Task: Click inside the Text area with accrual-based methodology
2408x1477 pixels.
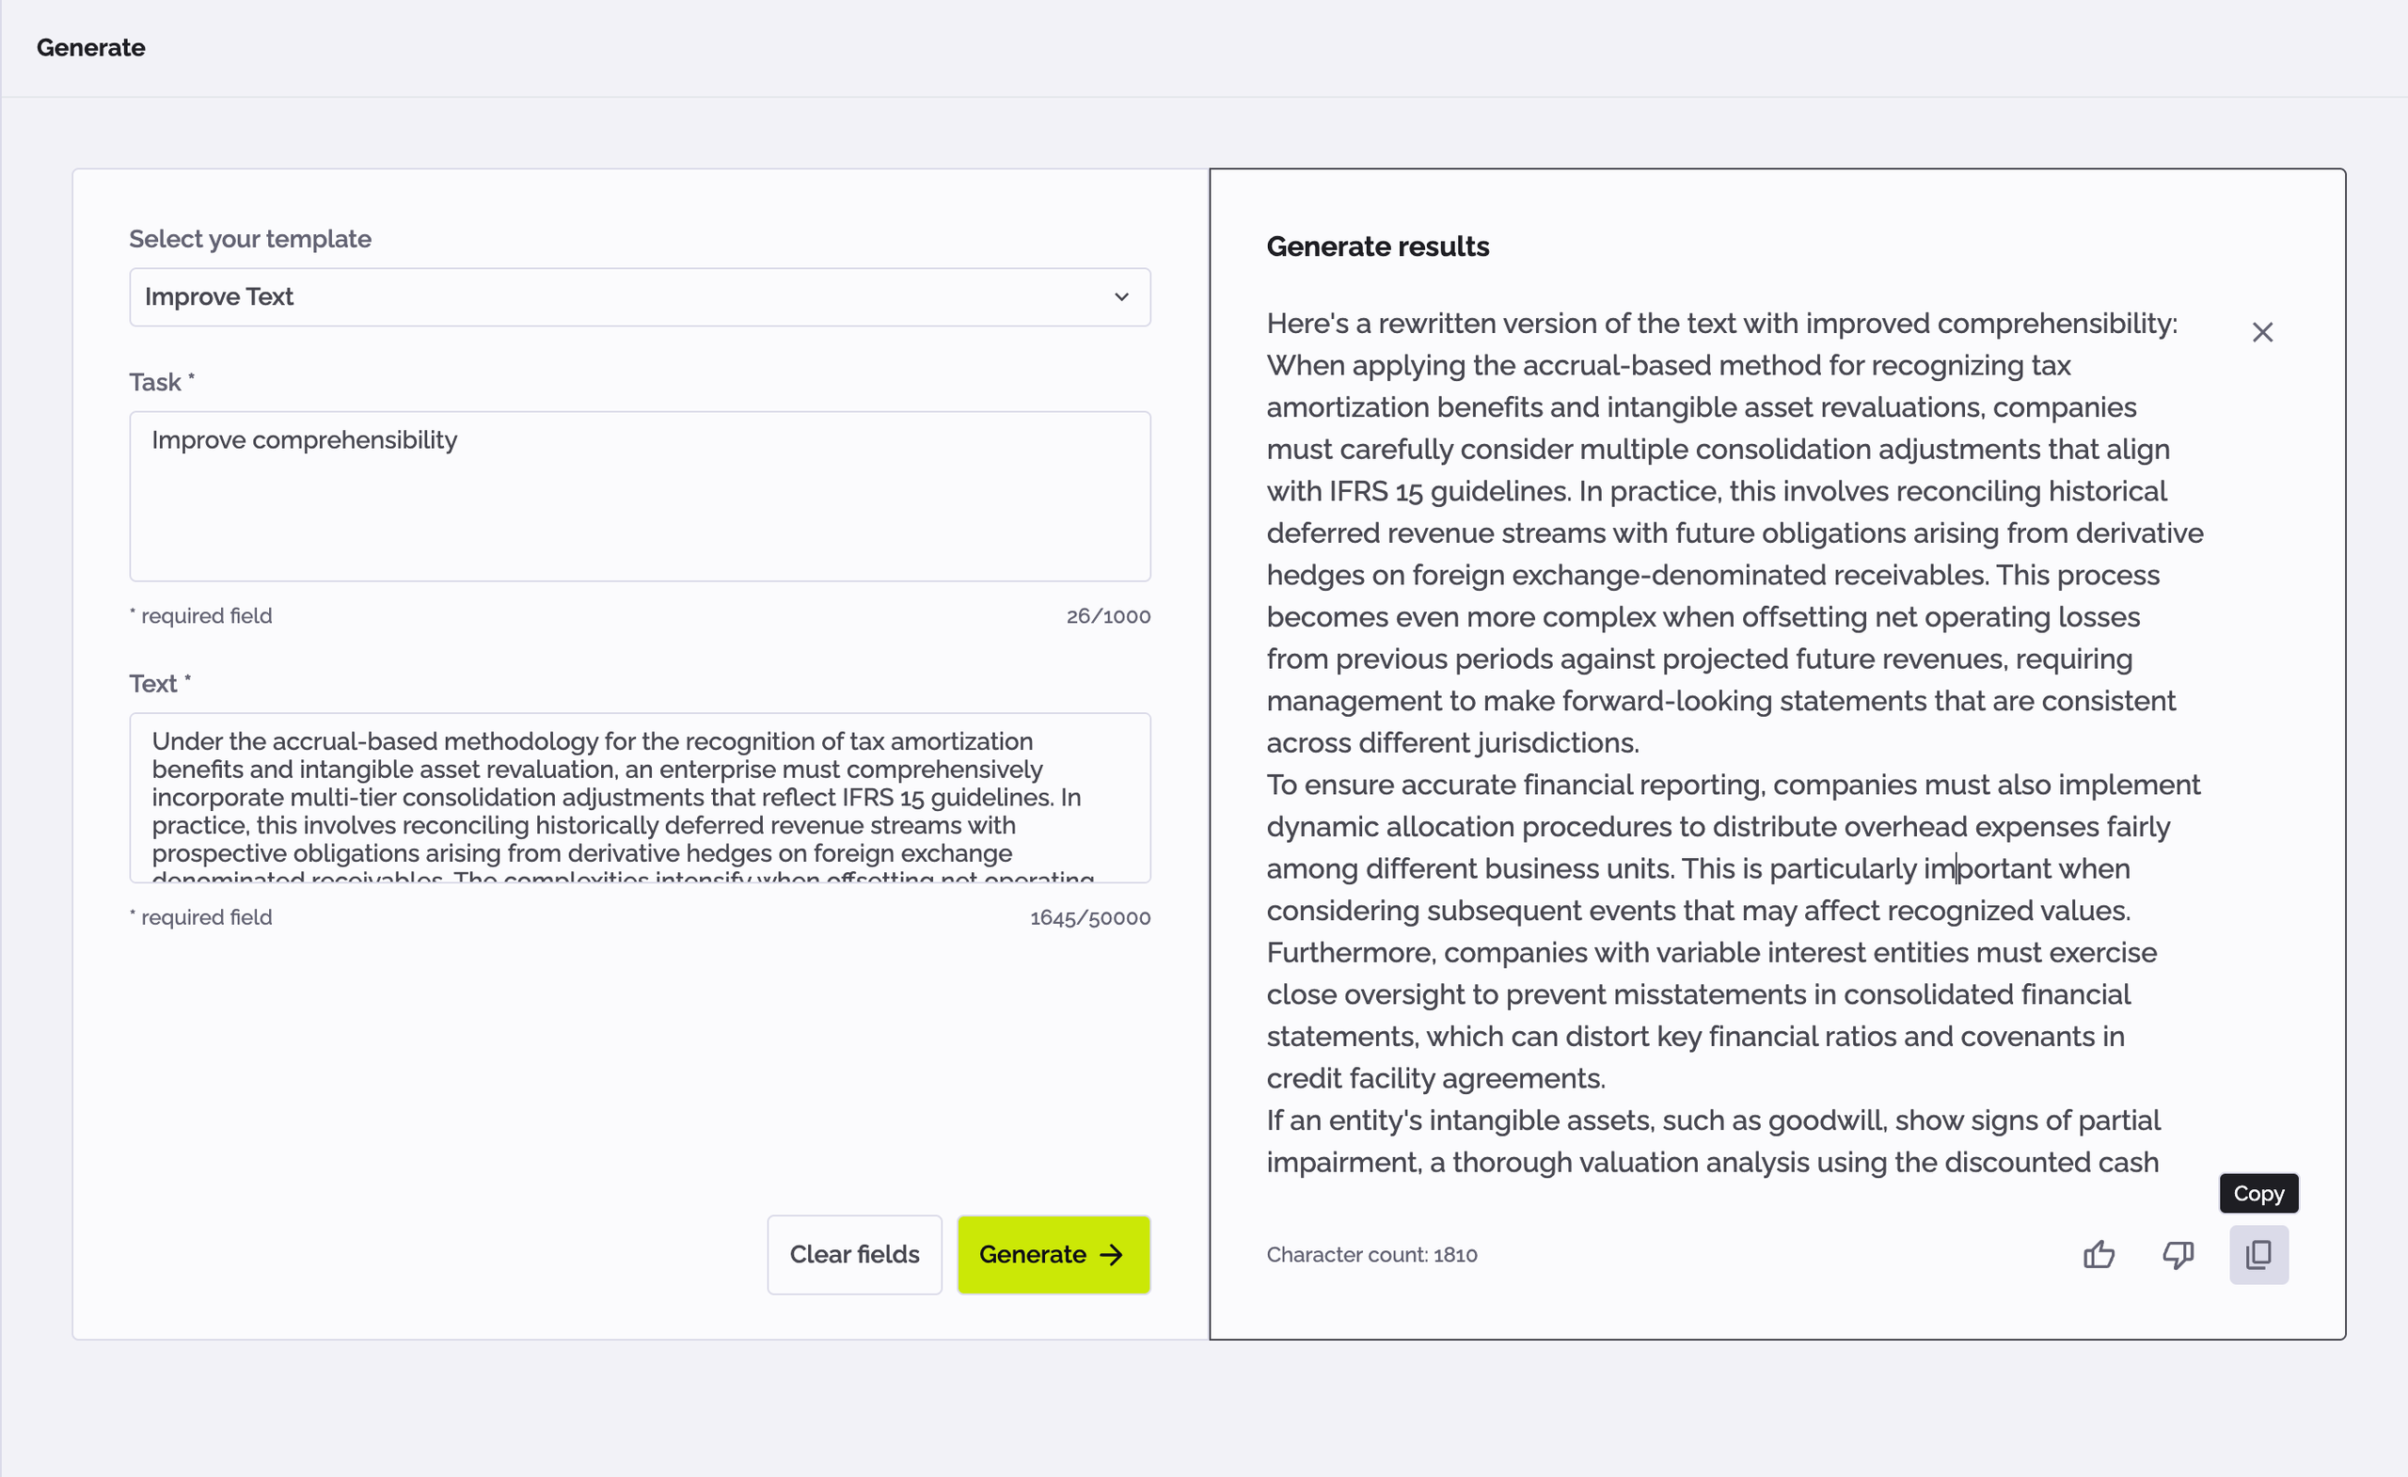Action: 641,797
